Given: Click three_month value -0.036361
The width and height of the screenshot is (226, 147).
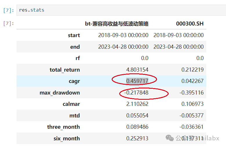Looking at the screenshot, I should 191,127.
